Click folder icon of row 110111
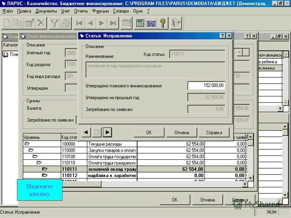 pyautogui.click(x=45, y=169)
